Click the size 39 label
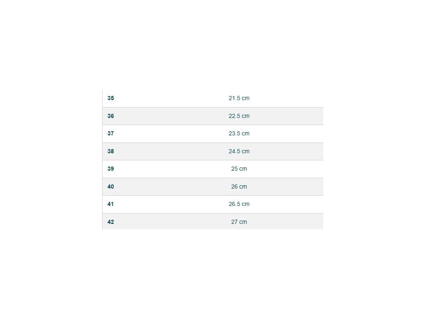Viewport: 425px width, 319px height. click(110, 169)
